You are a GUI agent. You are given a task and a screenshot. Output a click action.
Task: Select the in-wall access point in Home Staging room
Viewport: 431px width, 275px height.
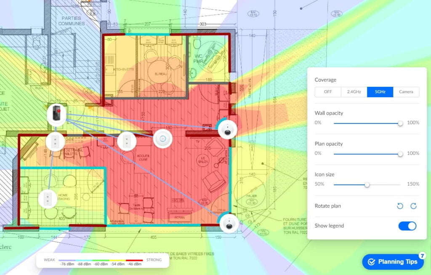[x=48, y=200]
